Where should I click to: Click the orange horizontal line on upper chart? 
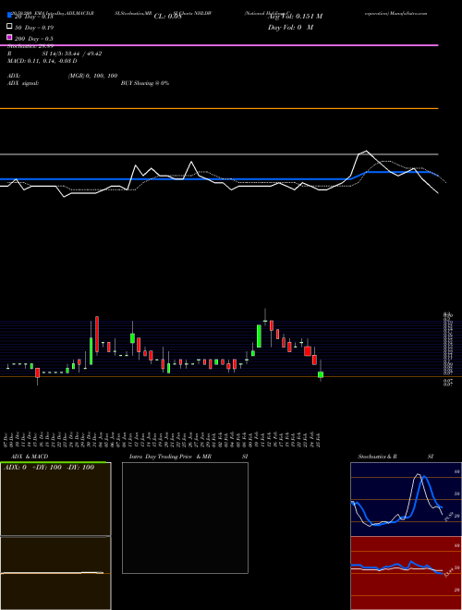tap(219, 108)
